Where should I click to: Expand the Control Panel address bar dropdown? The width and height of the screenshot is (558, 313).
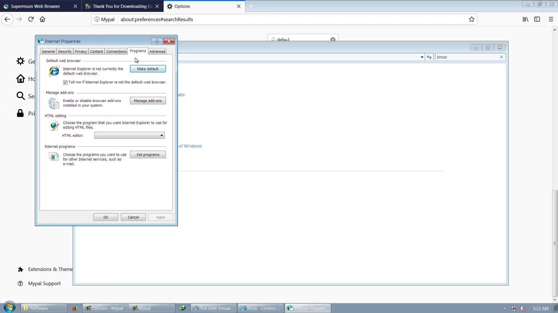click(422, 57)
